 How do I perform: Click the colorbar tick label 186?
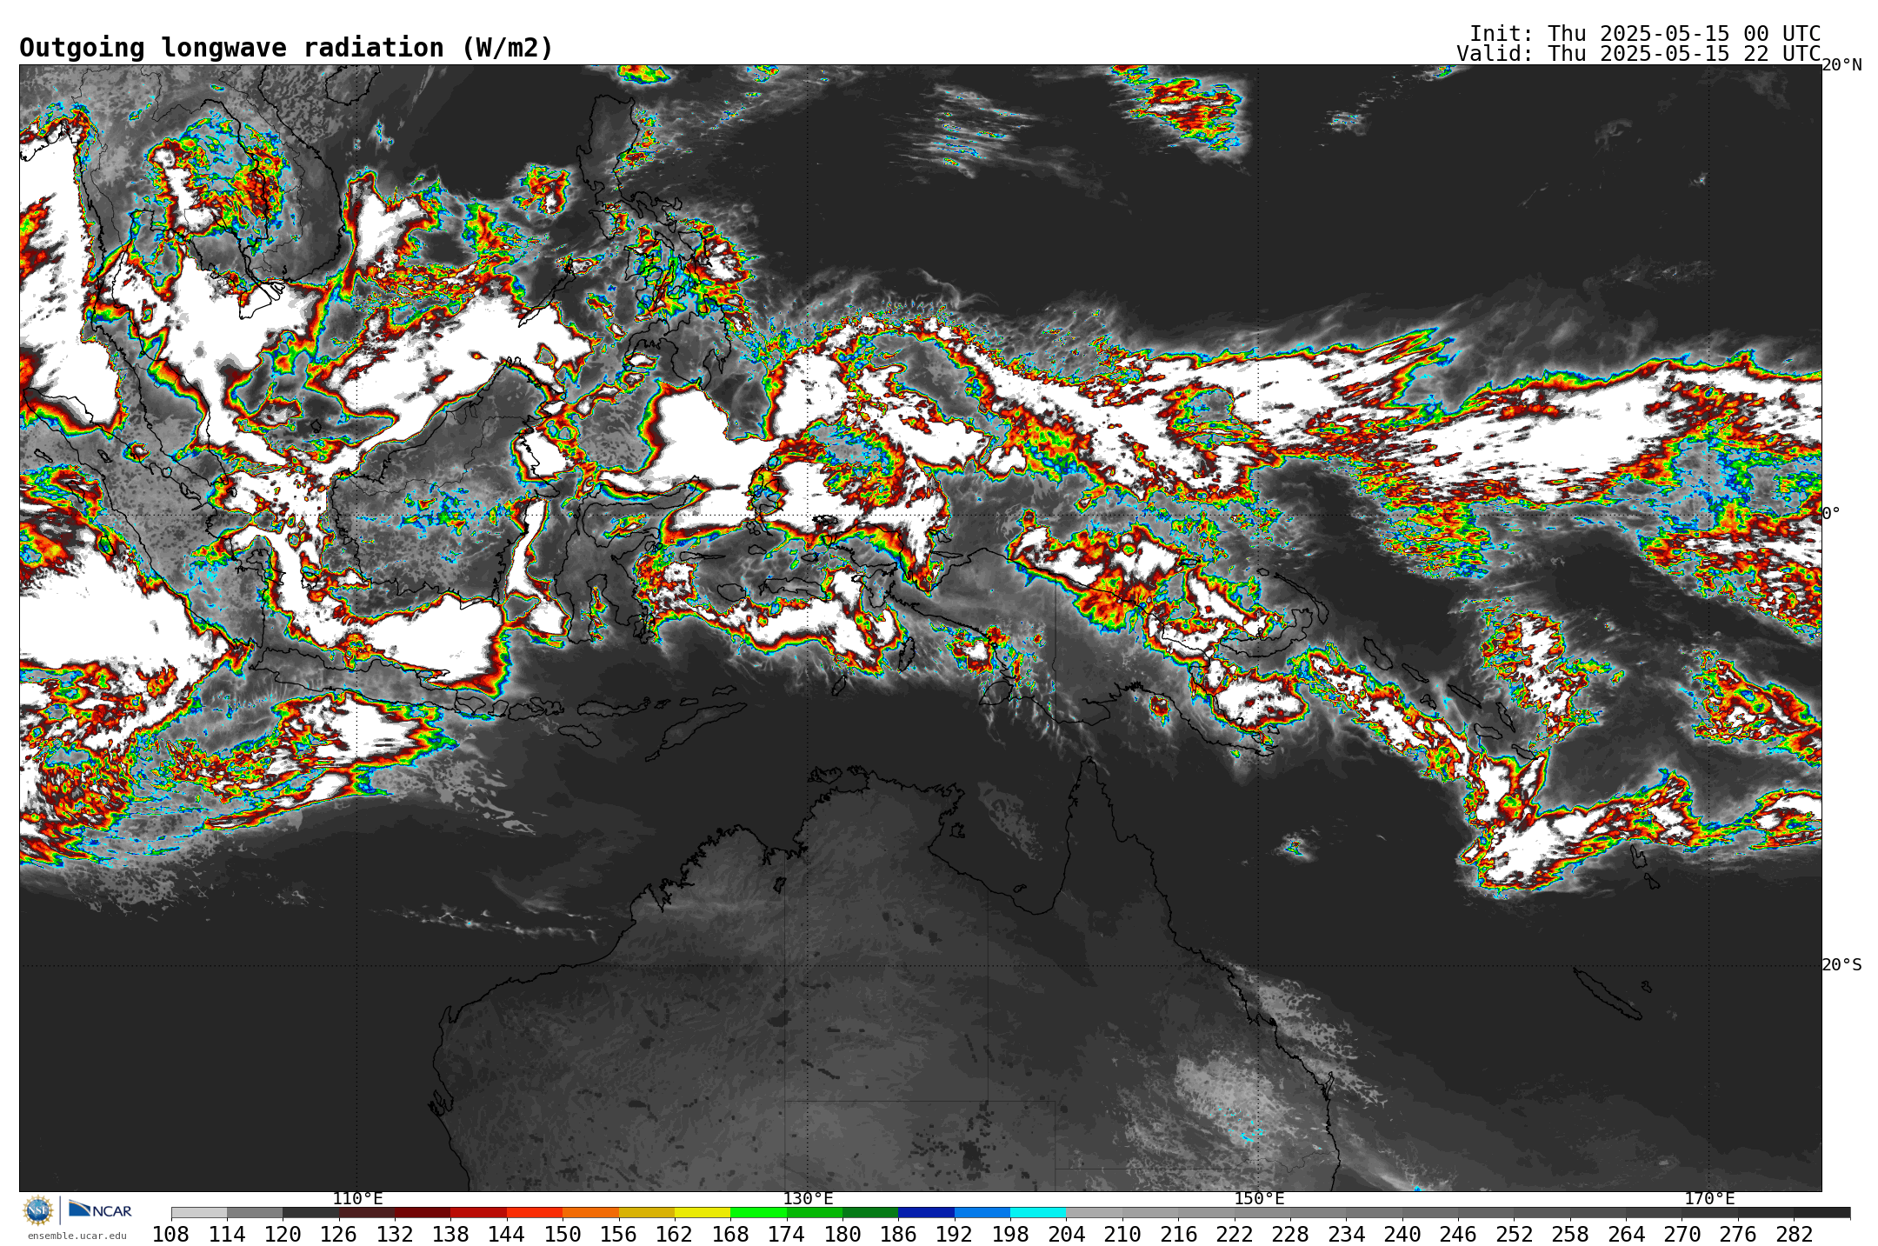click(x=898, y=1235)
